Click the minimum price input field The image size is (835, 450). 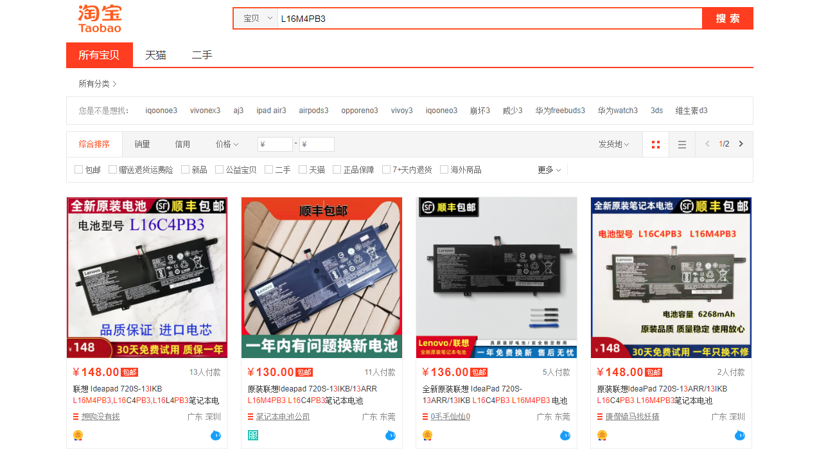click(275, 144)
